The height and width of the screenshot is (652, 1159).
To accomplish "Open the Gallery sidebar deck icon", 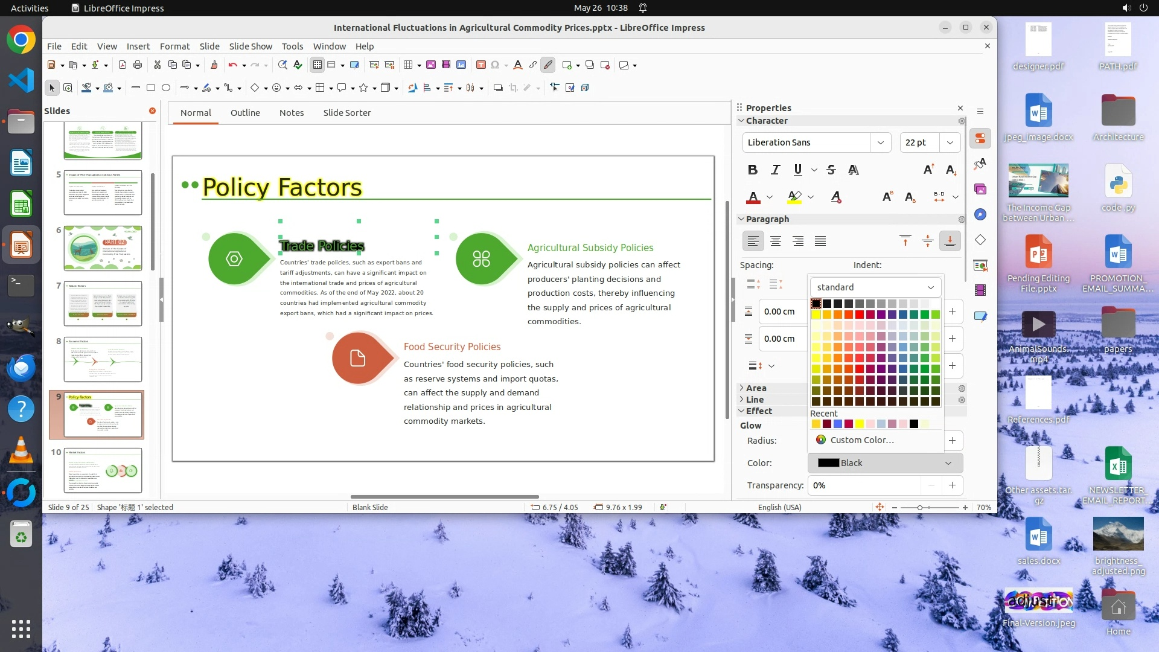I will pos(980,189).
